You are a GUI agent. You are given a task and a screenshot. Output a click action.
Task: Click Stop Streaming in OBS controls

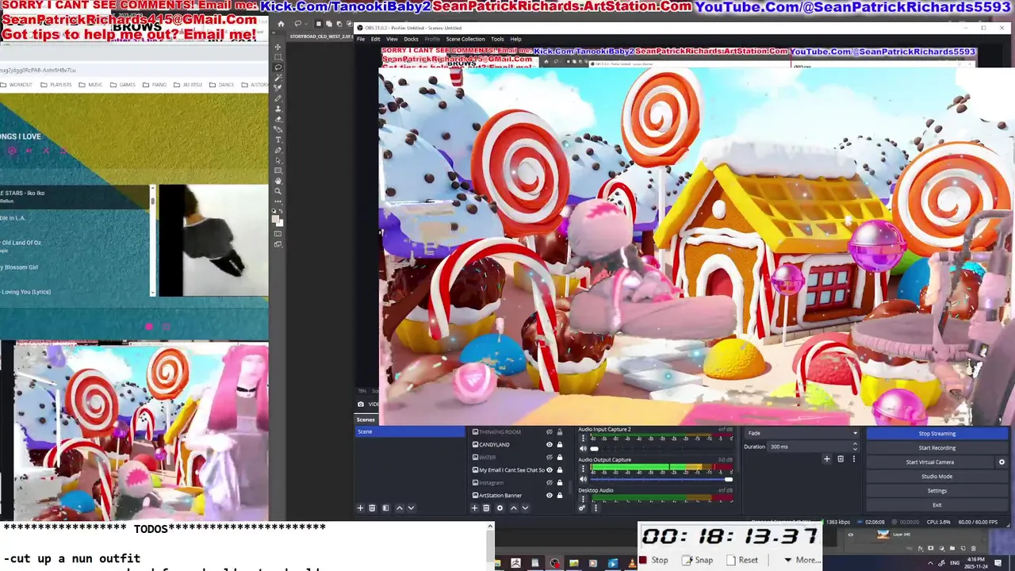tap(937, 433)
